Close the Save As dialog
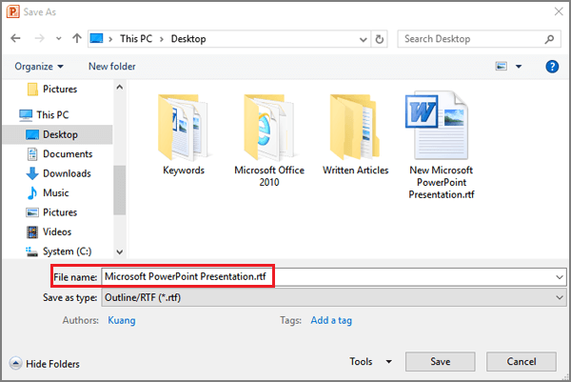571x382 pixels. tap(559, 11)
